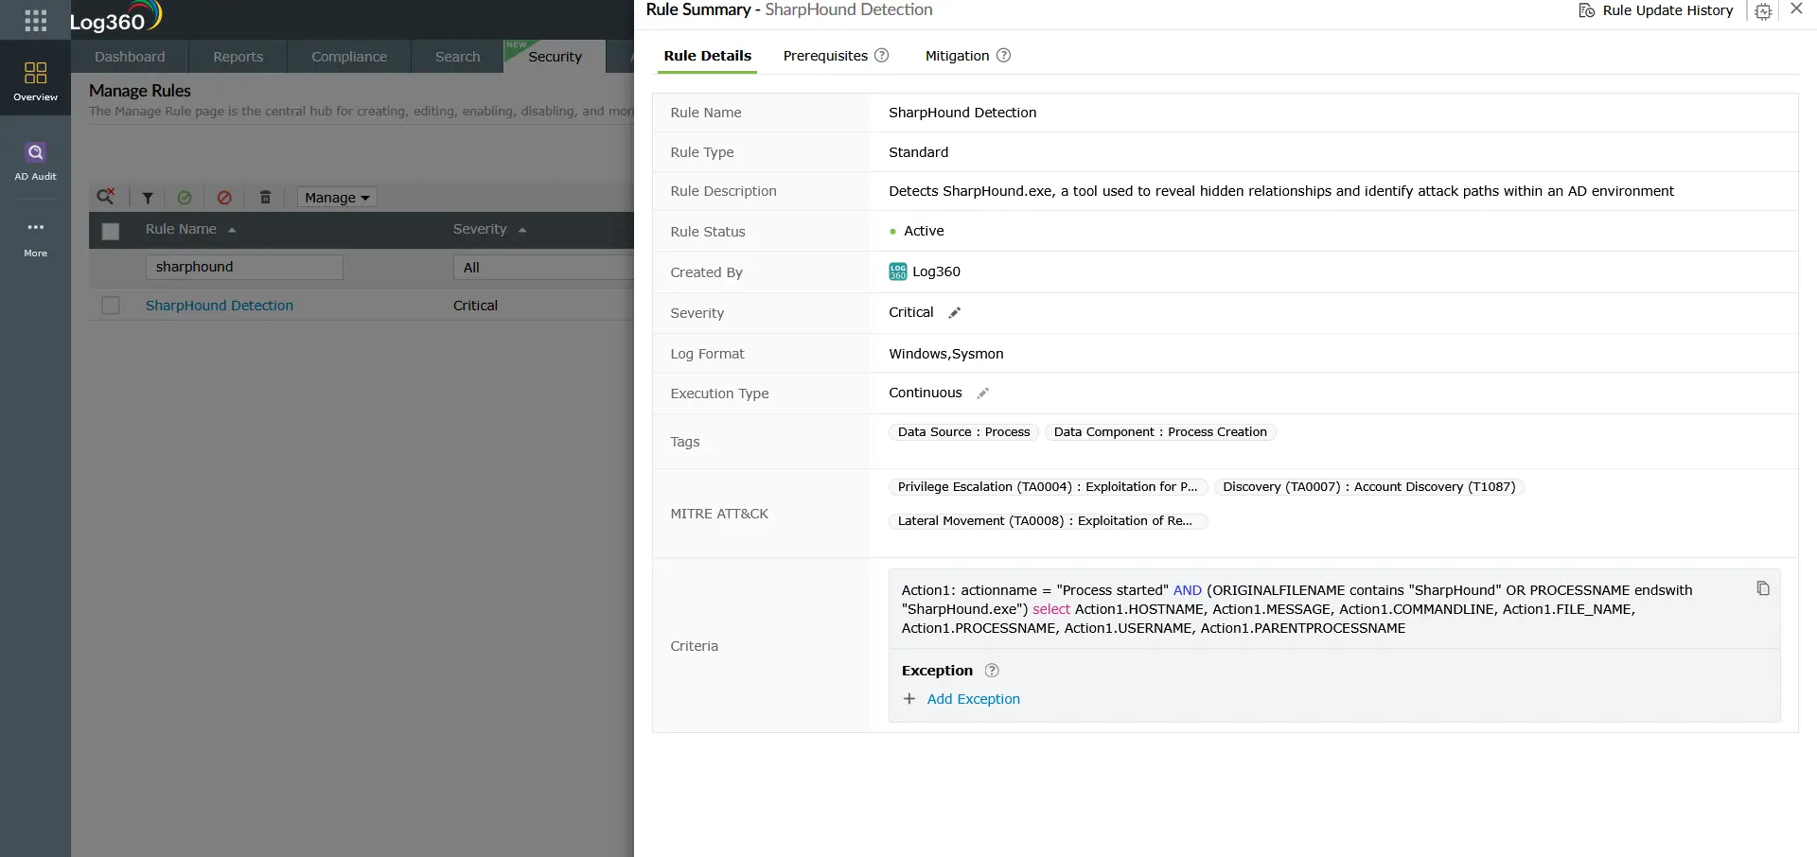Open the More sidebar menu
The height and width of the screenshot is (857, 1817).
pos(35,238)
